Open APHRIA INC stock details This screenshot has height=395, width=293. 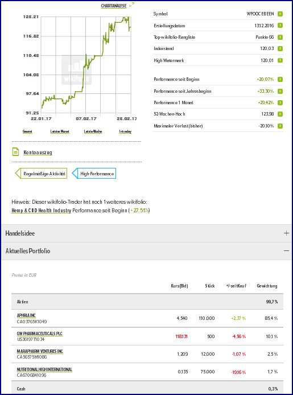tap(26, 316)
